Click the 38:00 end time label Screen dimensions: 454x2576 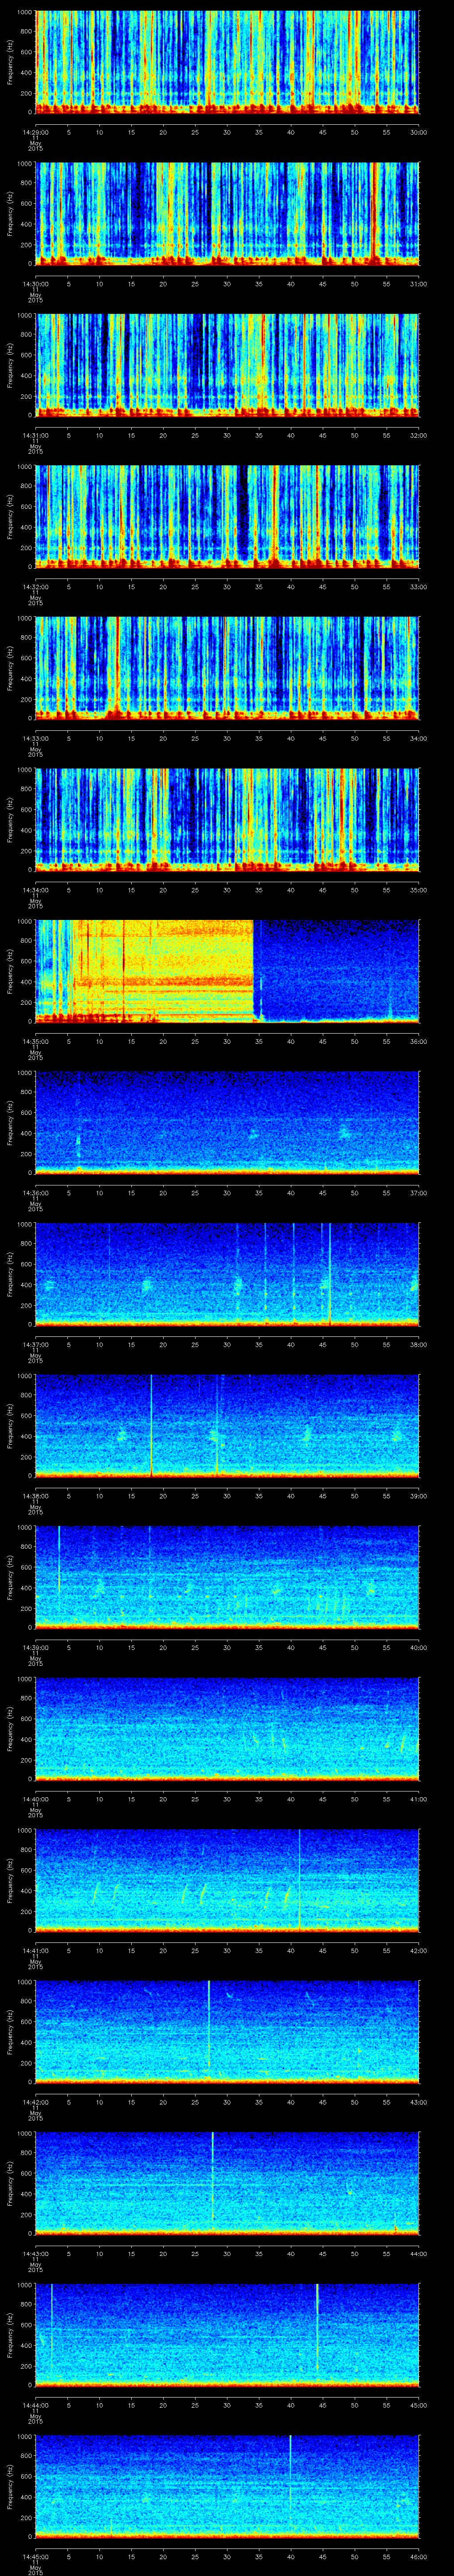(x=418, y=1344)
